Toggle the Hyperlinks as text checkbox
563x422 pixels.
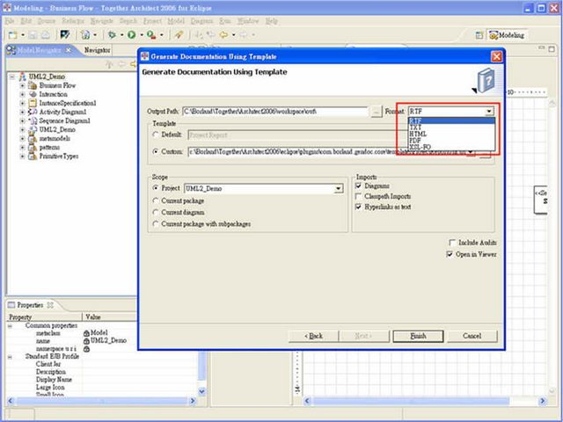click(358, 207)
